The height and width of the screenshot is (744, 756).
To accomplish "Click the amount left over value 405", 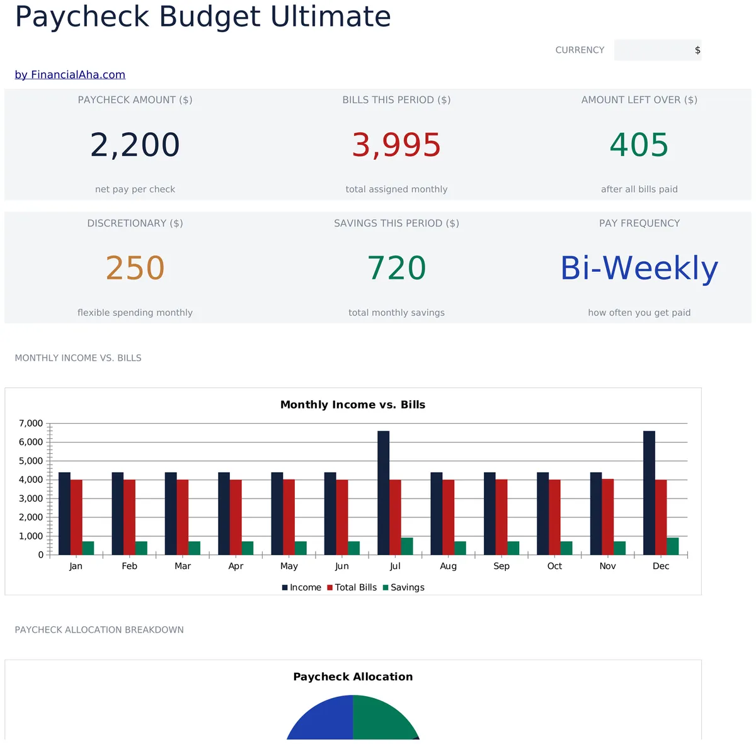I will (639, 145).
